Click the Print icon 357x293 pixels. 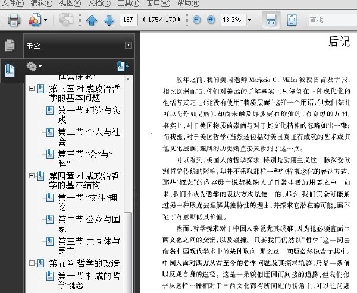click(14, 20)
